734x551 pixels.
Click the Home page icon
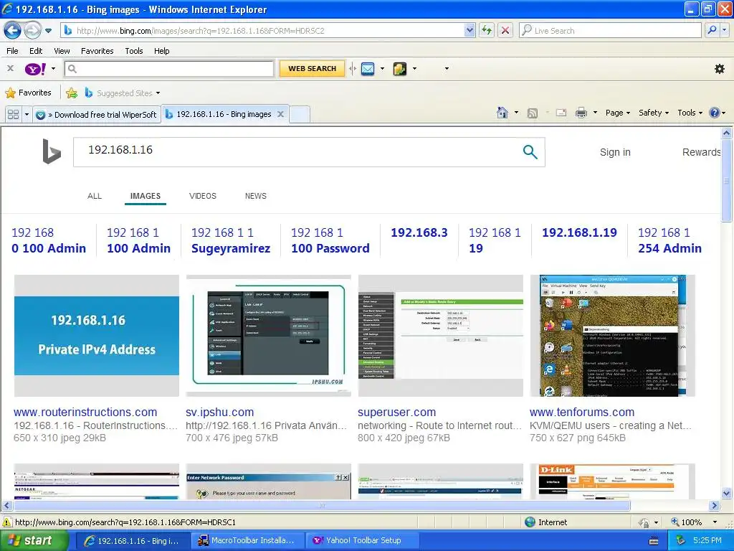click(502, 113)
